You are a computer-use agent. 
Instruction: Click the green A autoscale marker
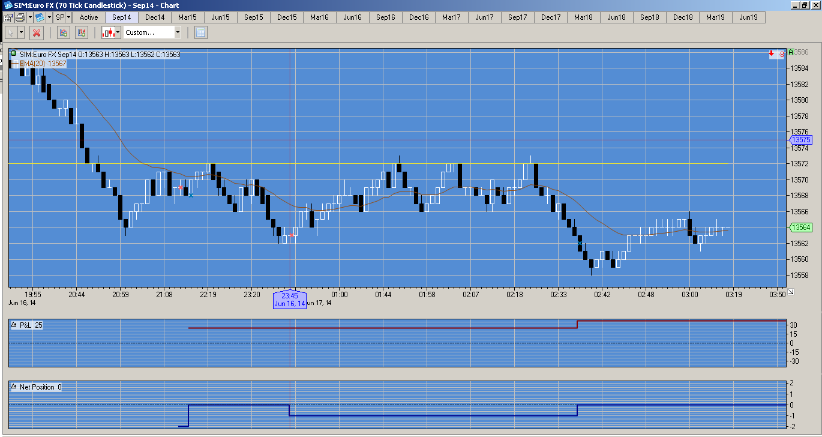point(791,52)
